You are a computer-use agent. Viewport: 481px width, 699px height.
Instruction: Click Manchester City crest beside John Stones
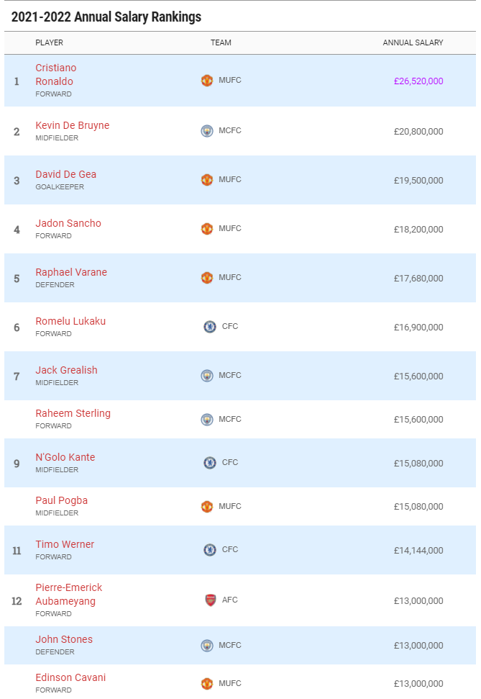tap(206, 645)
